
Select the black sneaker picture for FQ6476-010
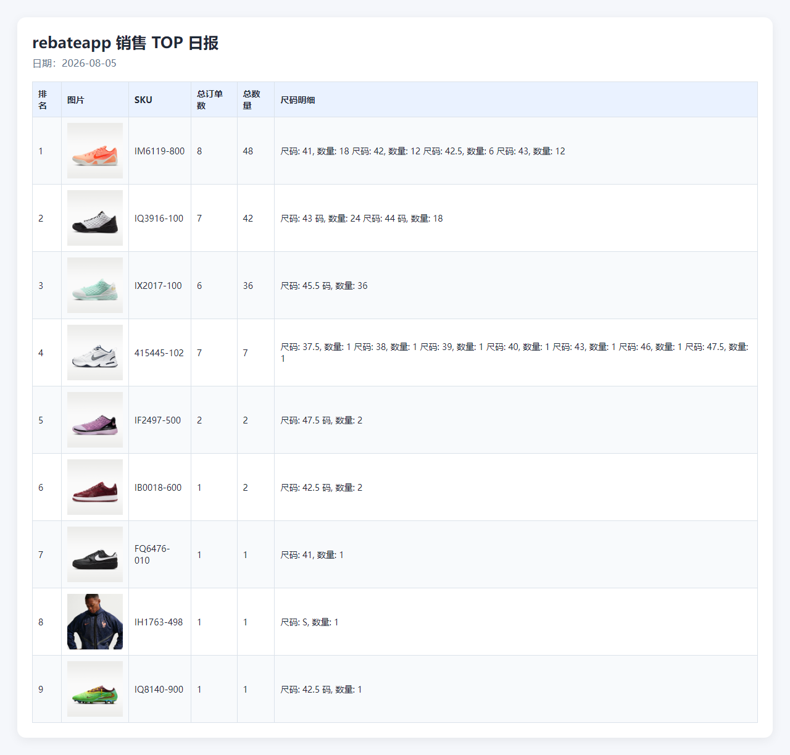[x=95, y=554]
